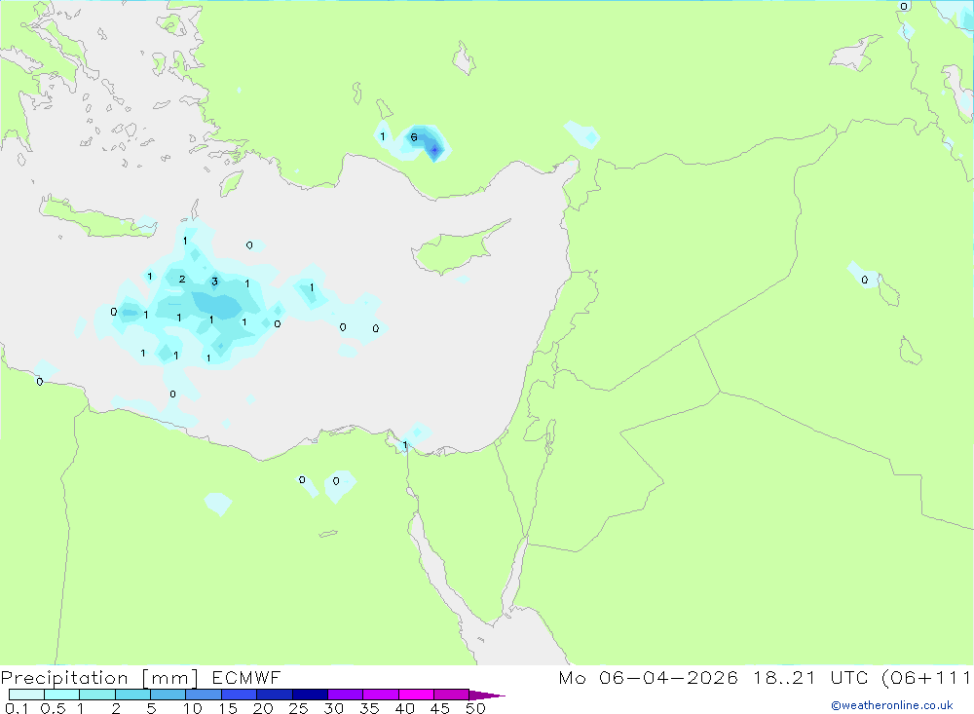
Task: Select the legend swatch between 1 and 2
Action: (97, 695)
